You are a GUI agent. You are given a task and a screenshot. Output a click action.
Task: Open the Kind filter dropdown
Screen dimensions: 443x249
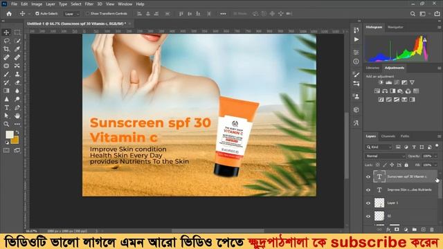379,147
